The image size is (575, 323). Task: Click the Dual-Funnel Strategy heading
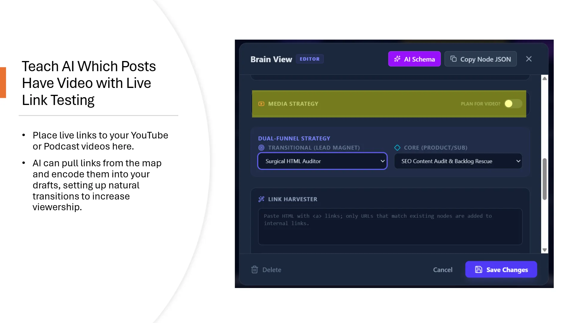[x=294, y=138]
